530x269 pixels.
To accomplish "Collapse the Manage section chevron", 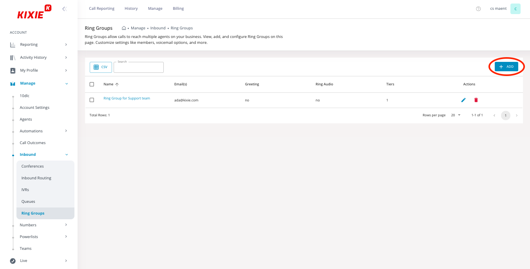I will point(67,83).
